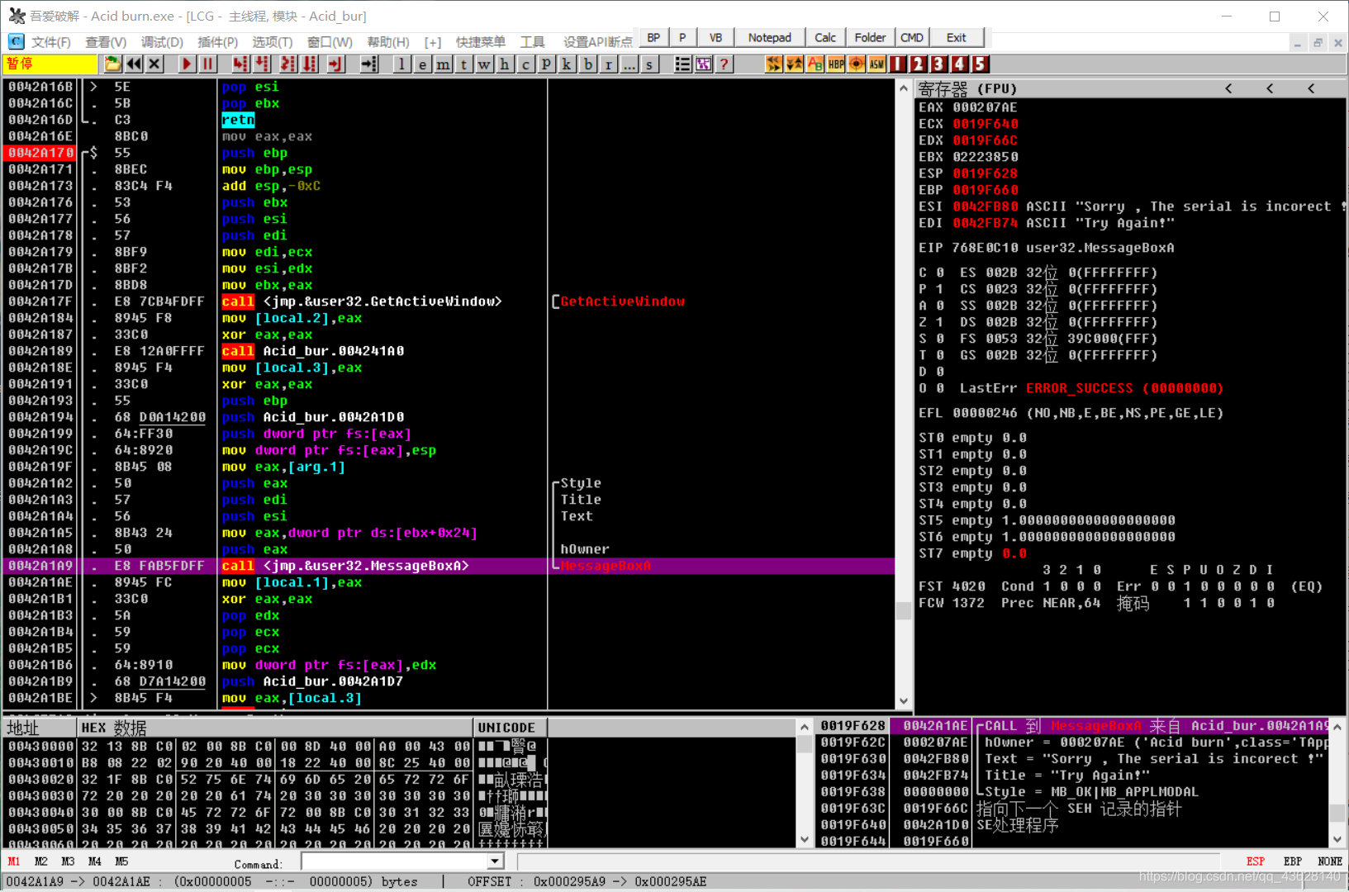1349x892 pixels.
Task: Click the Step Over icon
Action: 263,64
